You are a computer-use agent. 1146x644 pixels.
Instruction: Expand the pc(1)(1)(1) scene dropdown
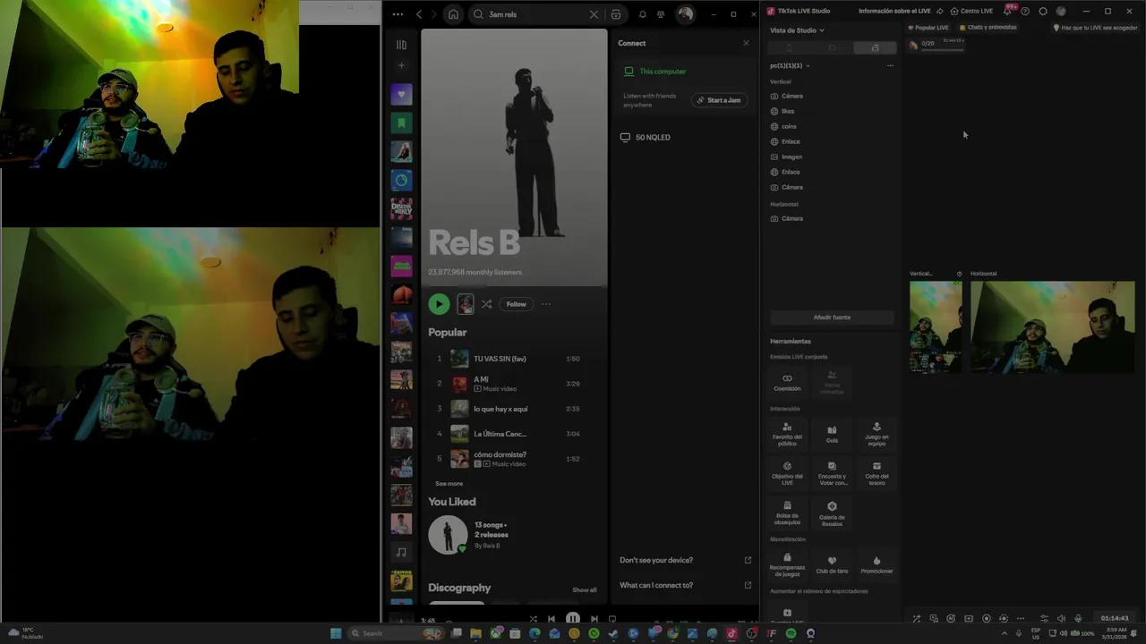click(x=790, y=65)
